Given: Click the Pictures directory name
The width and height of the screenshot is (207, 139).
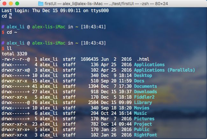Looking at the screenshot, I should pos(144,119).
